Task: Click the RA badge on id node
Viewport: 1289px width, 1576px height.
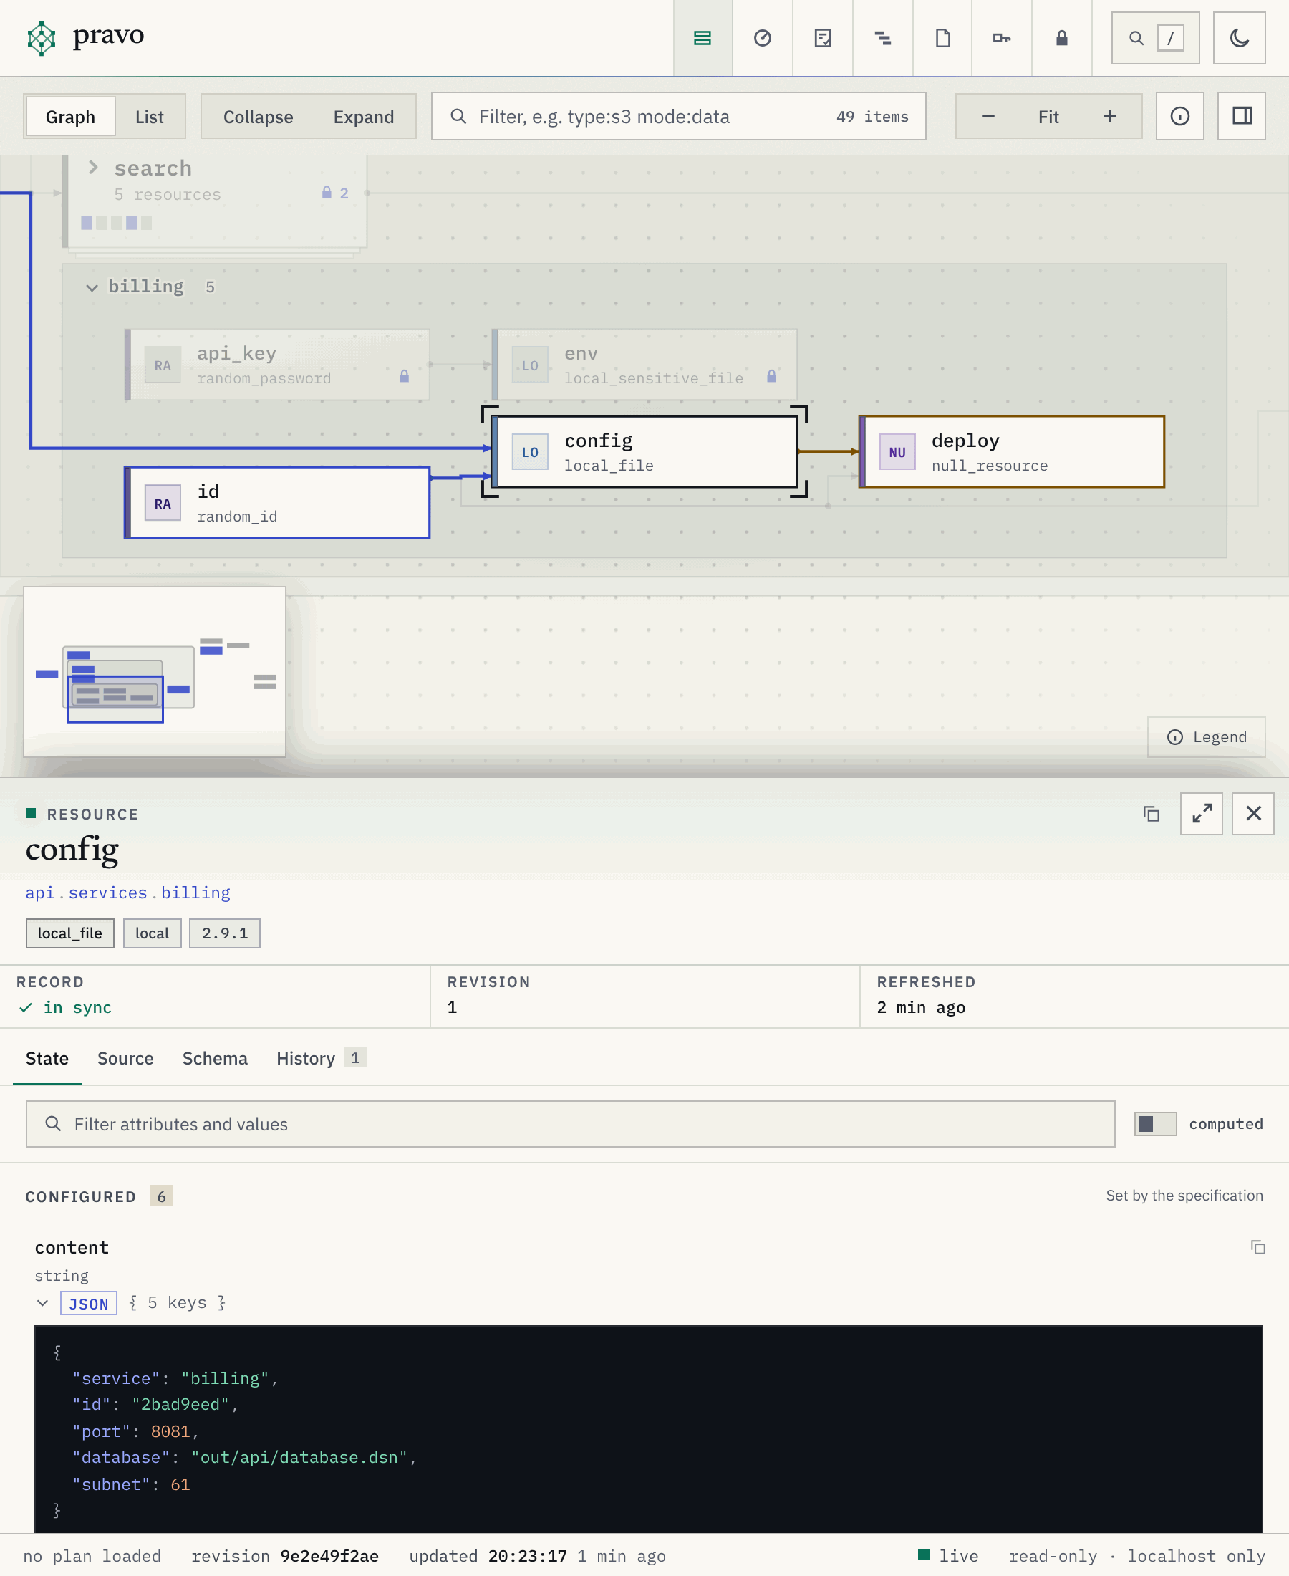Action: (163, 504)
